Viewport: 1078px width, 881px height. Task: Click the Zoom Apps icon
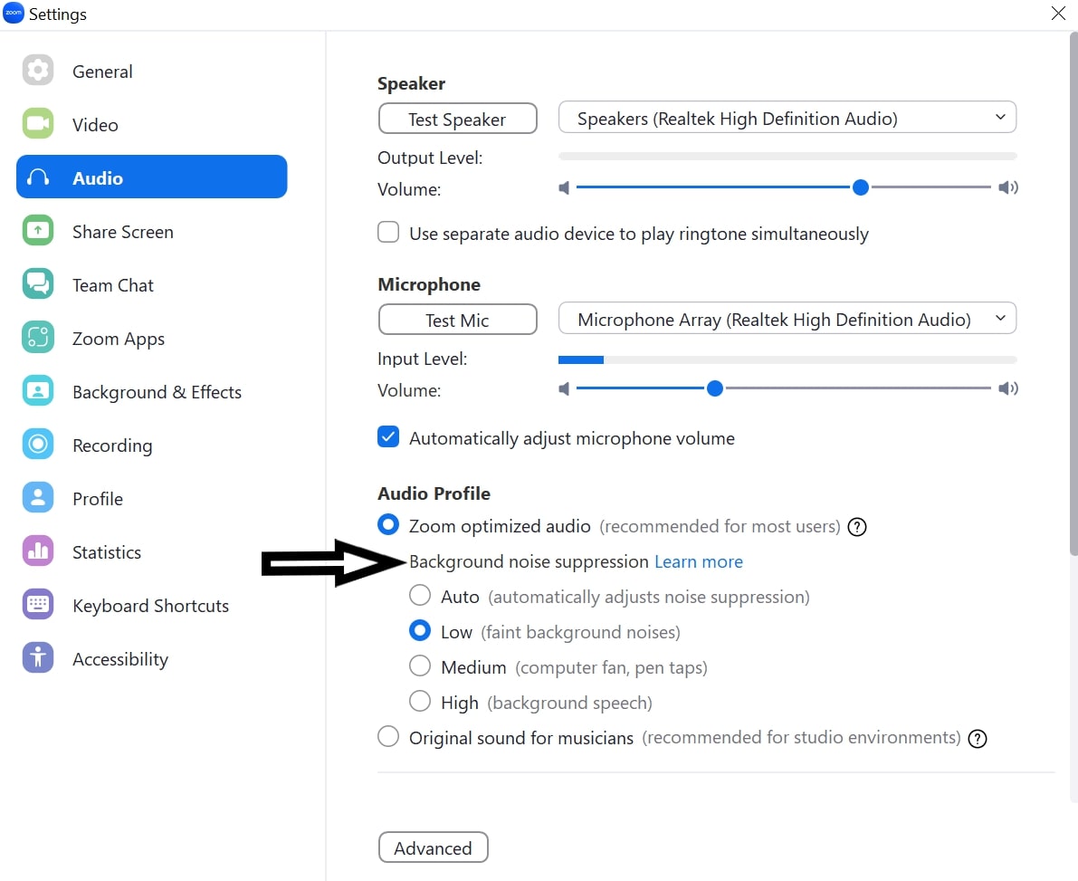point(38,338)
